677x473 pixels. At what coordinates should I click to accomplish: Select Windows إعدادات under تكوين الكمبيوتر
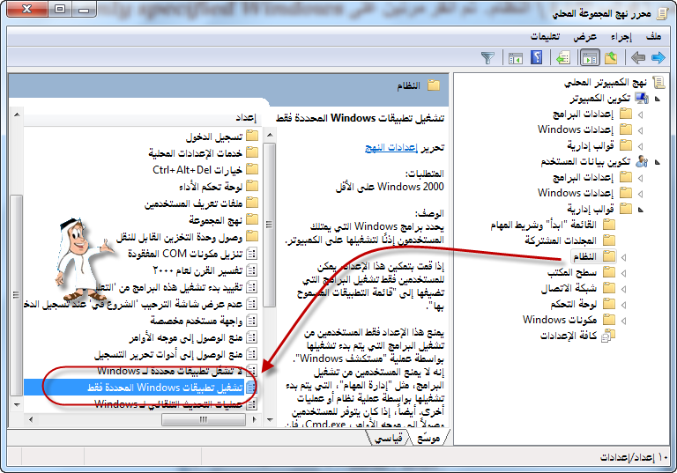(x=576, y=129)
